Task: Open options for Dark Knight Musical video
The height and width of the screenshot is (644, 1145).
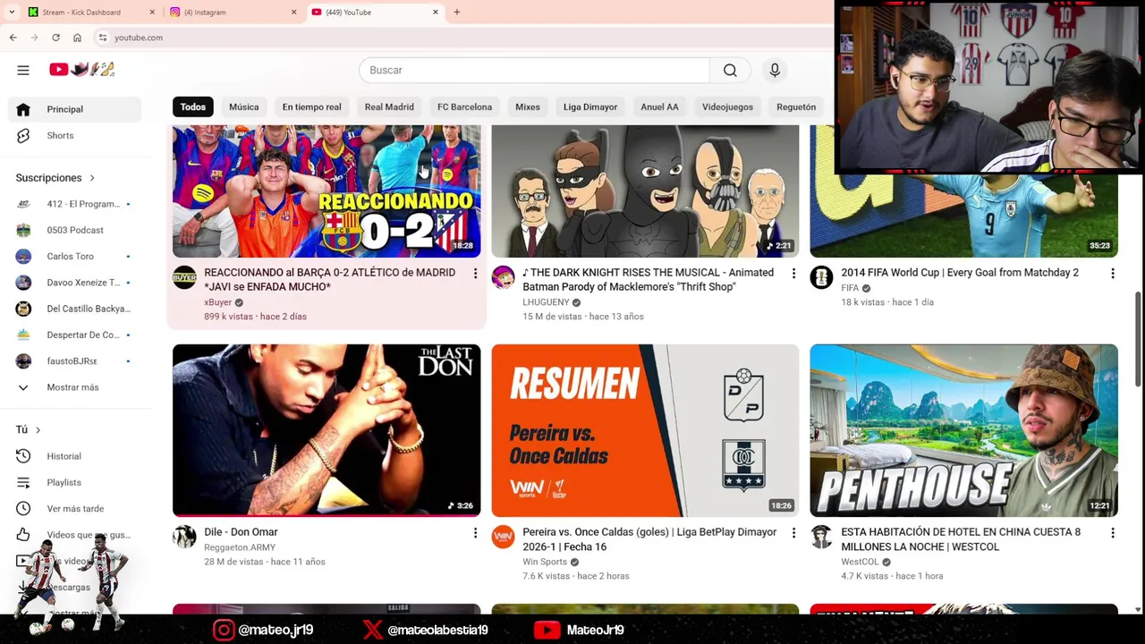Action: click(x=793, y=274)
